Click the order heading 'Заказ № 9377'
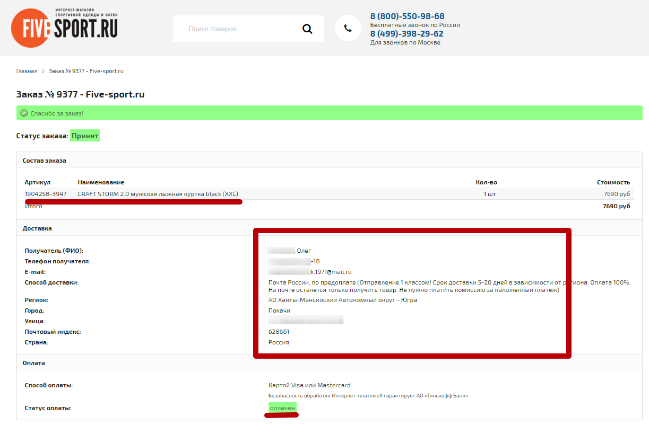 [81, 95]
